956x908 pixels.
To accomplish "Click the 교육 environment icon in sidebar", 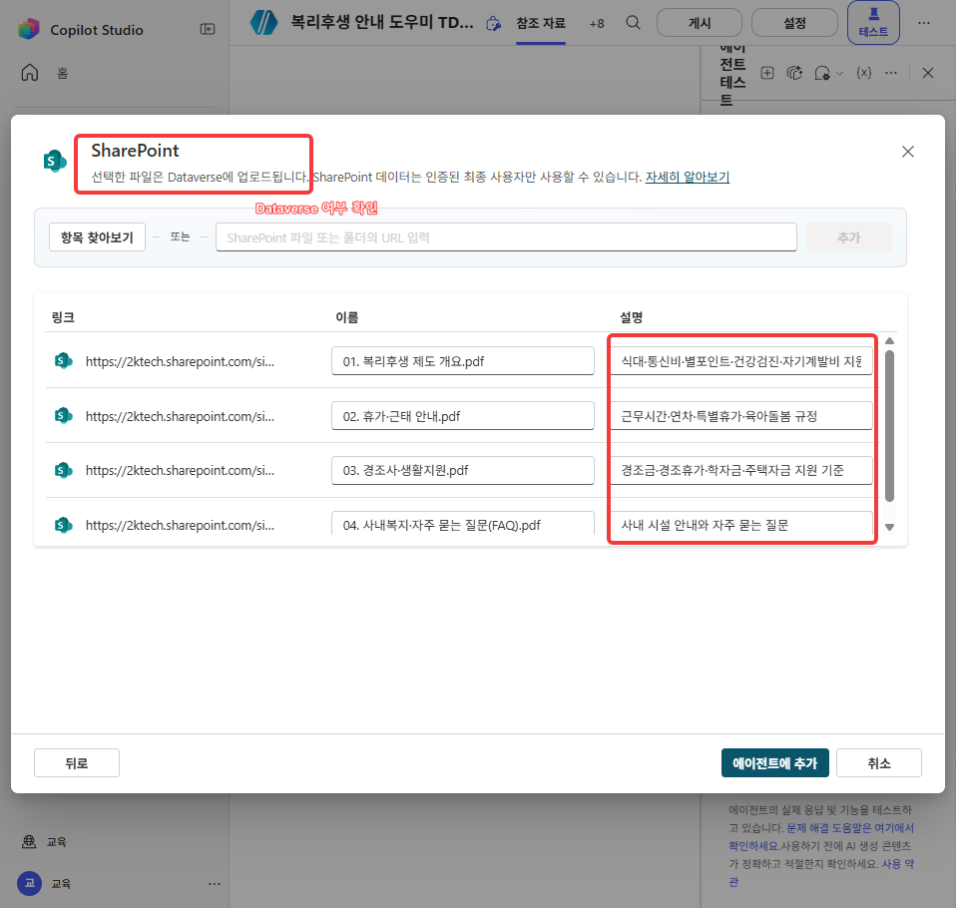I will coord(29,841).
